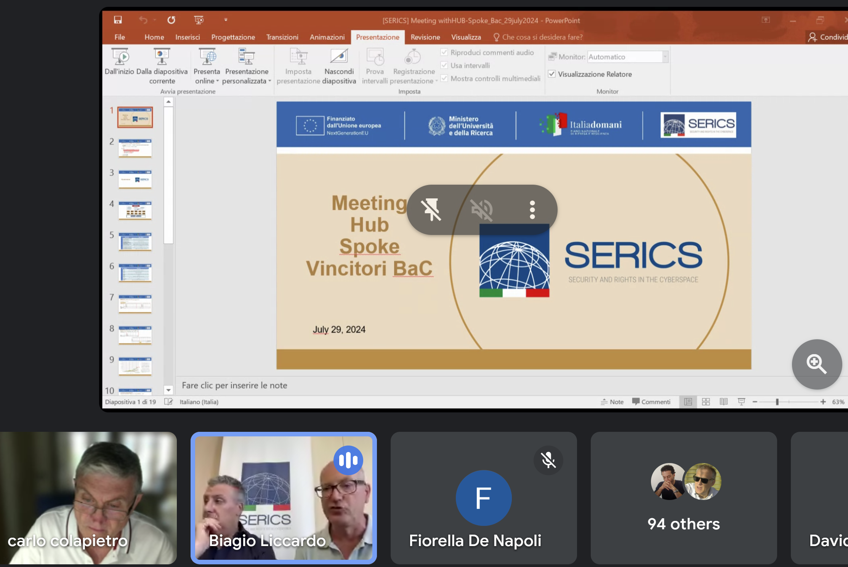Select slide 7 thumbnail
The width and height of the screenshot is (848, 567).
tap(135, 304)
